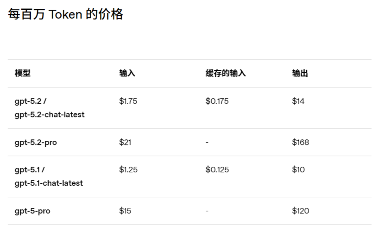Screen dimensions: 379x232
Task: Select the $0.175 cached input price
Action: (217, 101)
